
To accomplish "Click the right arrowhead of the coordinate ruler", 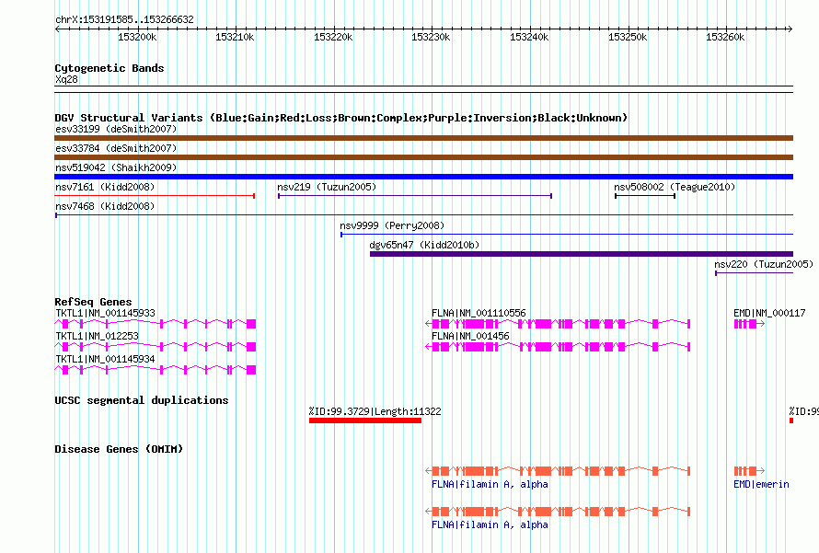I will tap(790, 29).
